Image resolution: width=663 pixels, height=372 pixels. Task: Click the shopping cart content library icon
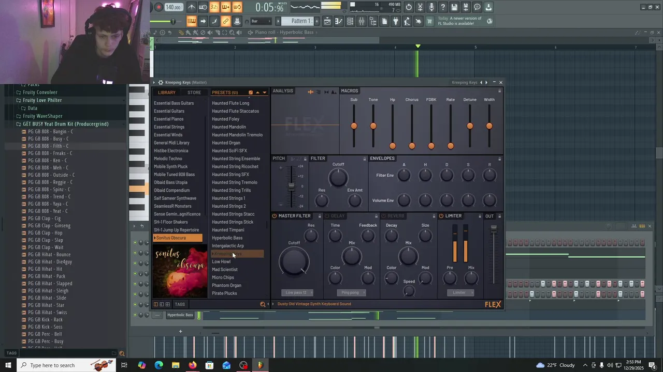click(x=429, y=21)
